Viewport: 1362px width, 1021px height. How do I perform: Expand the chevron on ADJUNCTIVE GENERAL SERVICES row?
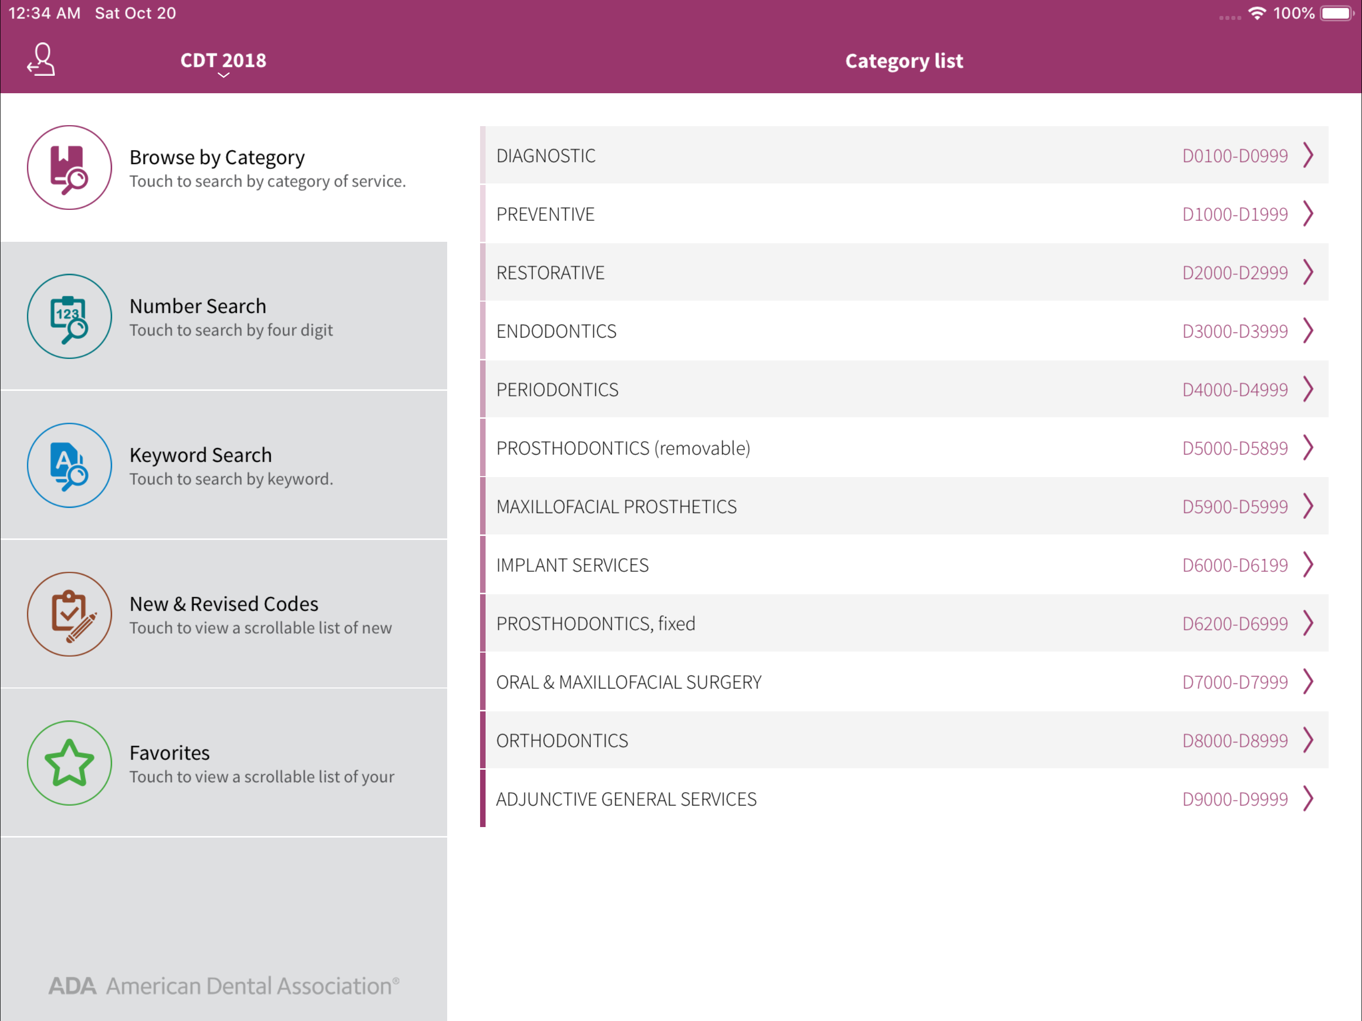(x=1309, y=799)
